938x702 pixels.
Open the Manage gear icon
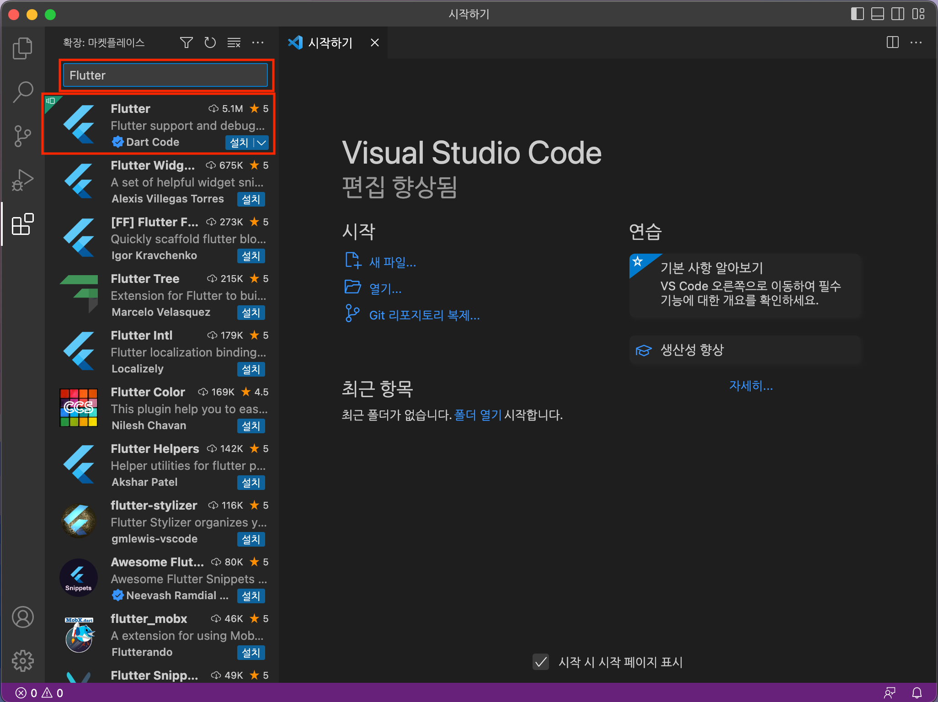(22, 661)
